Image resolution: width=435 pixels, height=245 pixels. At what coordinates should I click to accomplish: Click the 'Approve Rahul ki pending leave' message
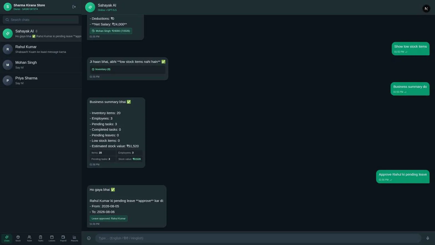pos(403,177)
